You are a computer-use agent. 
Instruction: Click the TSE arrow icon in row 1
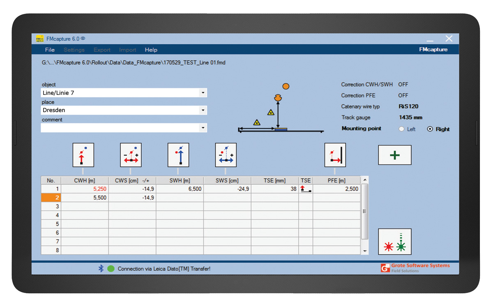pos(306,189)
